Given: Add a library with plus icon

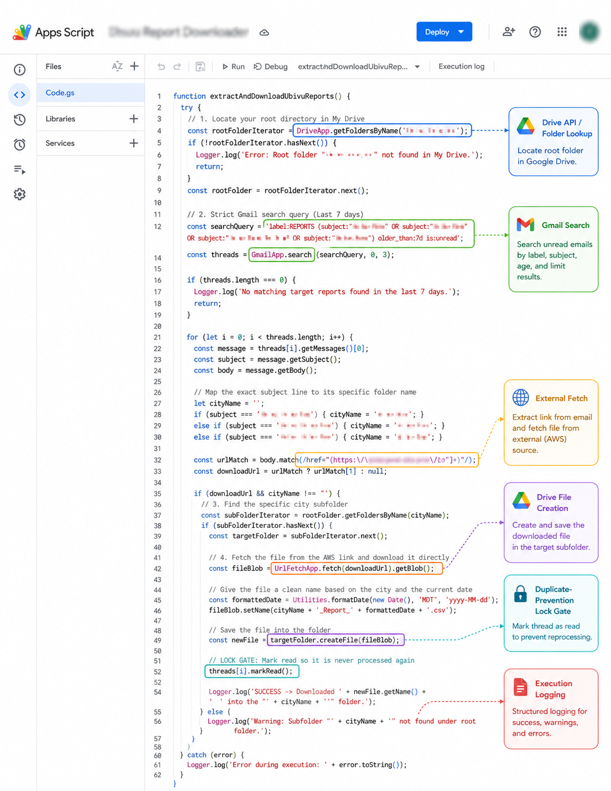Looking at the screenshot, I should tap(134, 119).
